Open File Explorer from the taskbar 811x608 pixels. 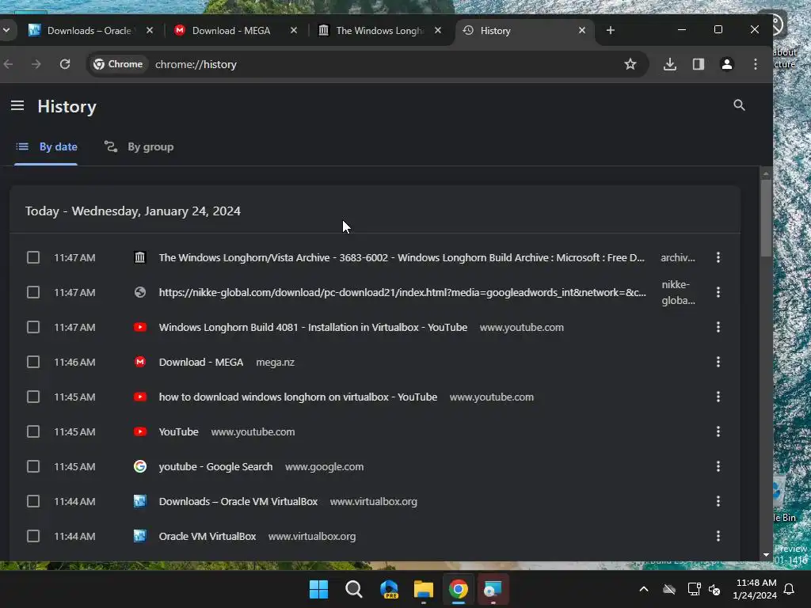[x=424, y=589]
